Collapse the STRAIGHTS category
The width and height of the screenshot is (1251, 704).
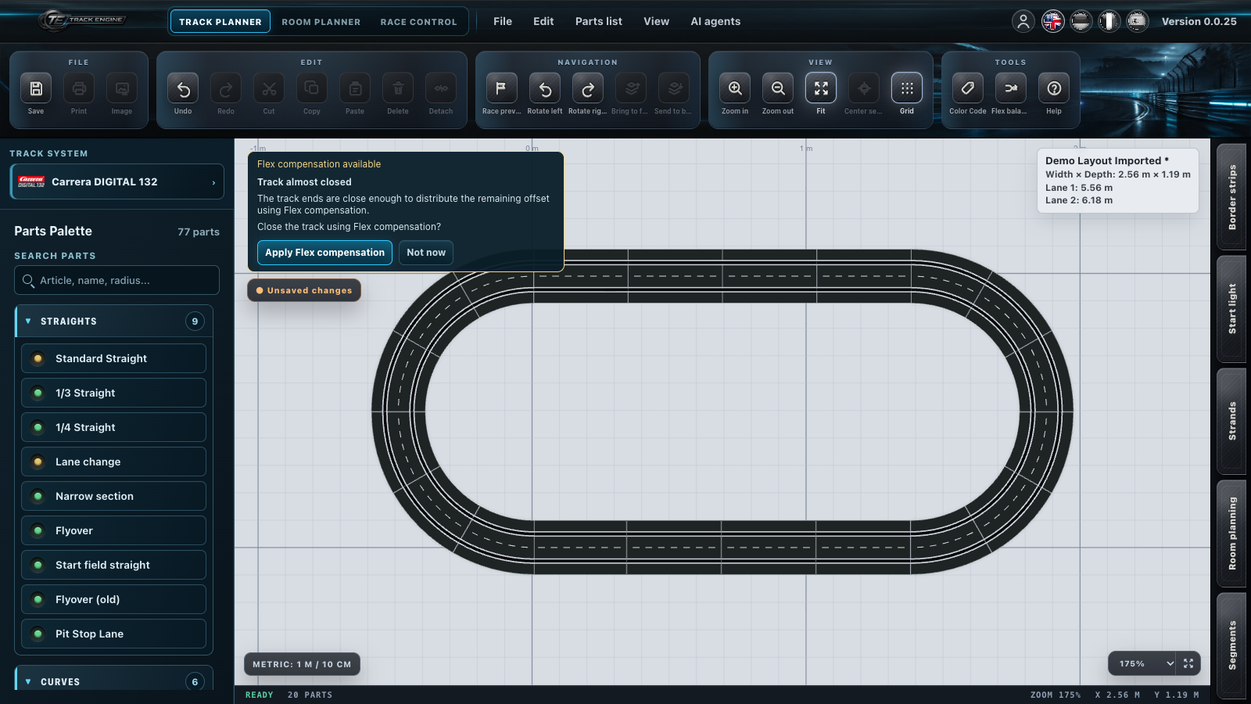coord(114,321)
